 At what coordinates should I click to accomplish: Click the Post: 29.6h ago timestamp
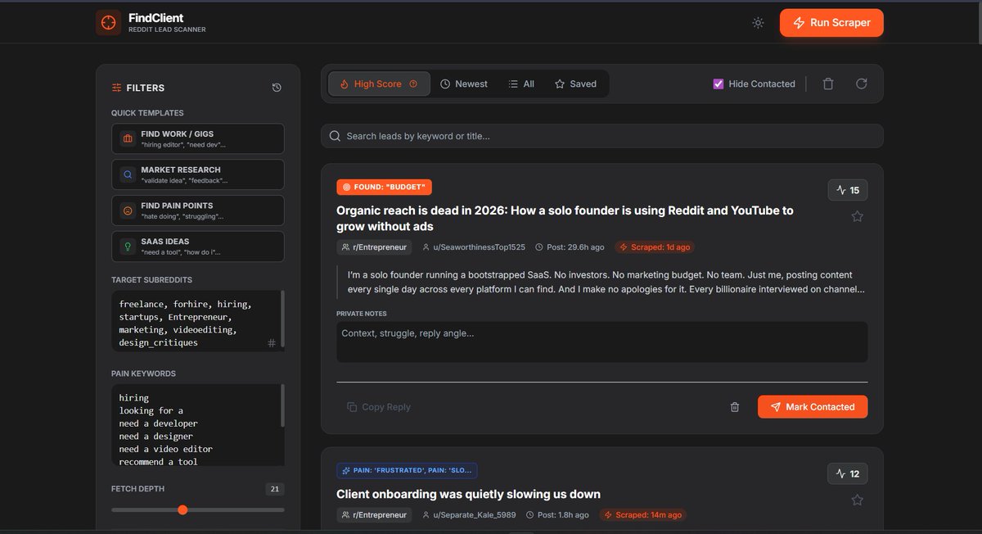click(x=570, y=247)
